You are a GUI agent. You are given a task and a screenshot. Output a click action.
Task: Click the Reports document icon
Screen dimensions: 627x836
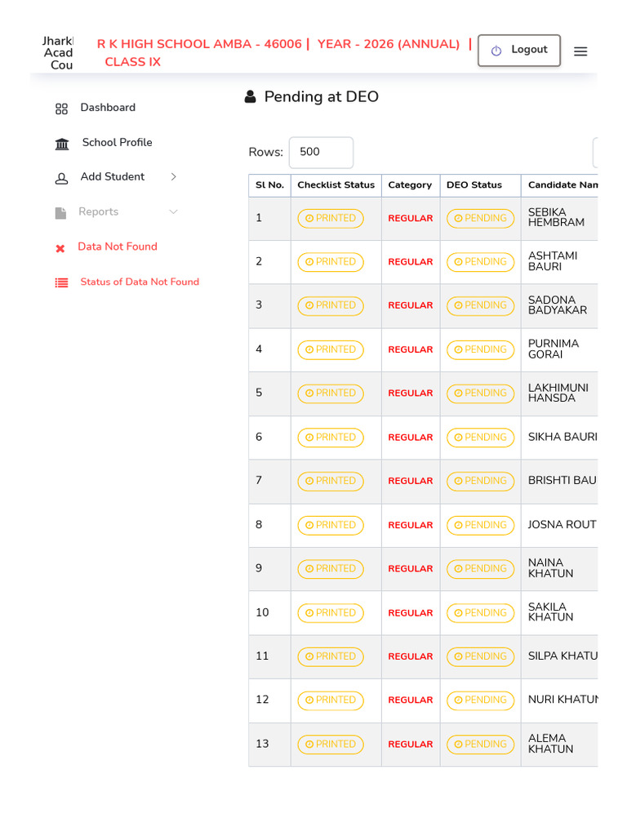coord(60,213)
